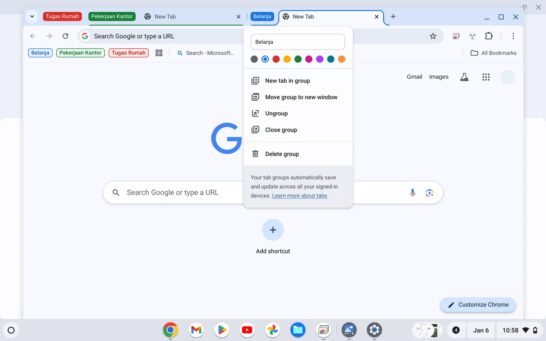Open the Chrome three-dot menu
Screen dimensions: 546x341
point(513,36)
